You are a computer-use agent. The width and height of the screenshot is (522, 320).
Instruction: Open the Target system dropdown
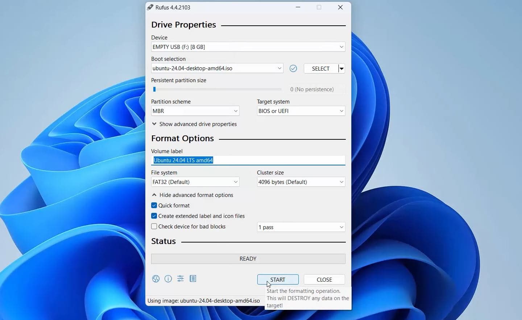301,111
